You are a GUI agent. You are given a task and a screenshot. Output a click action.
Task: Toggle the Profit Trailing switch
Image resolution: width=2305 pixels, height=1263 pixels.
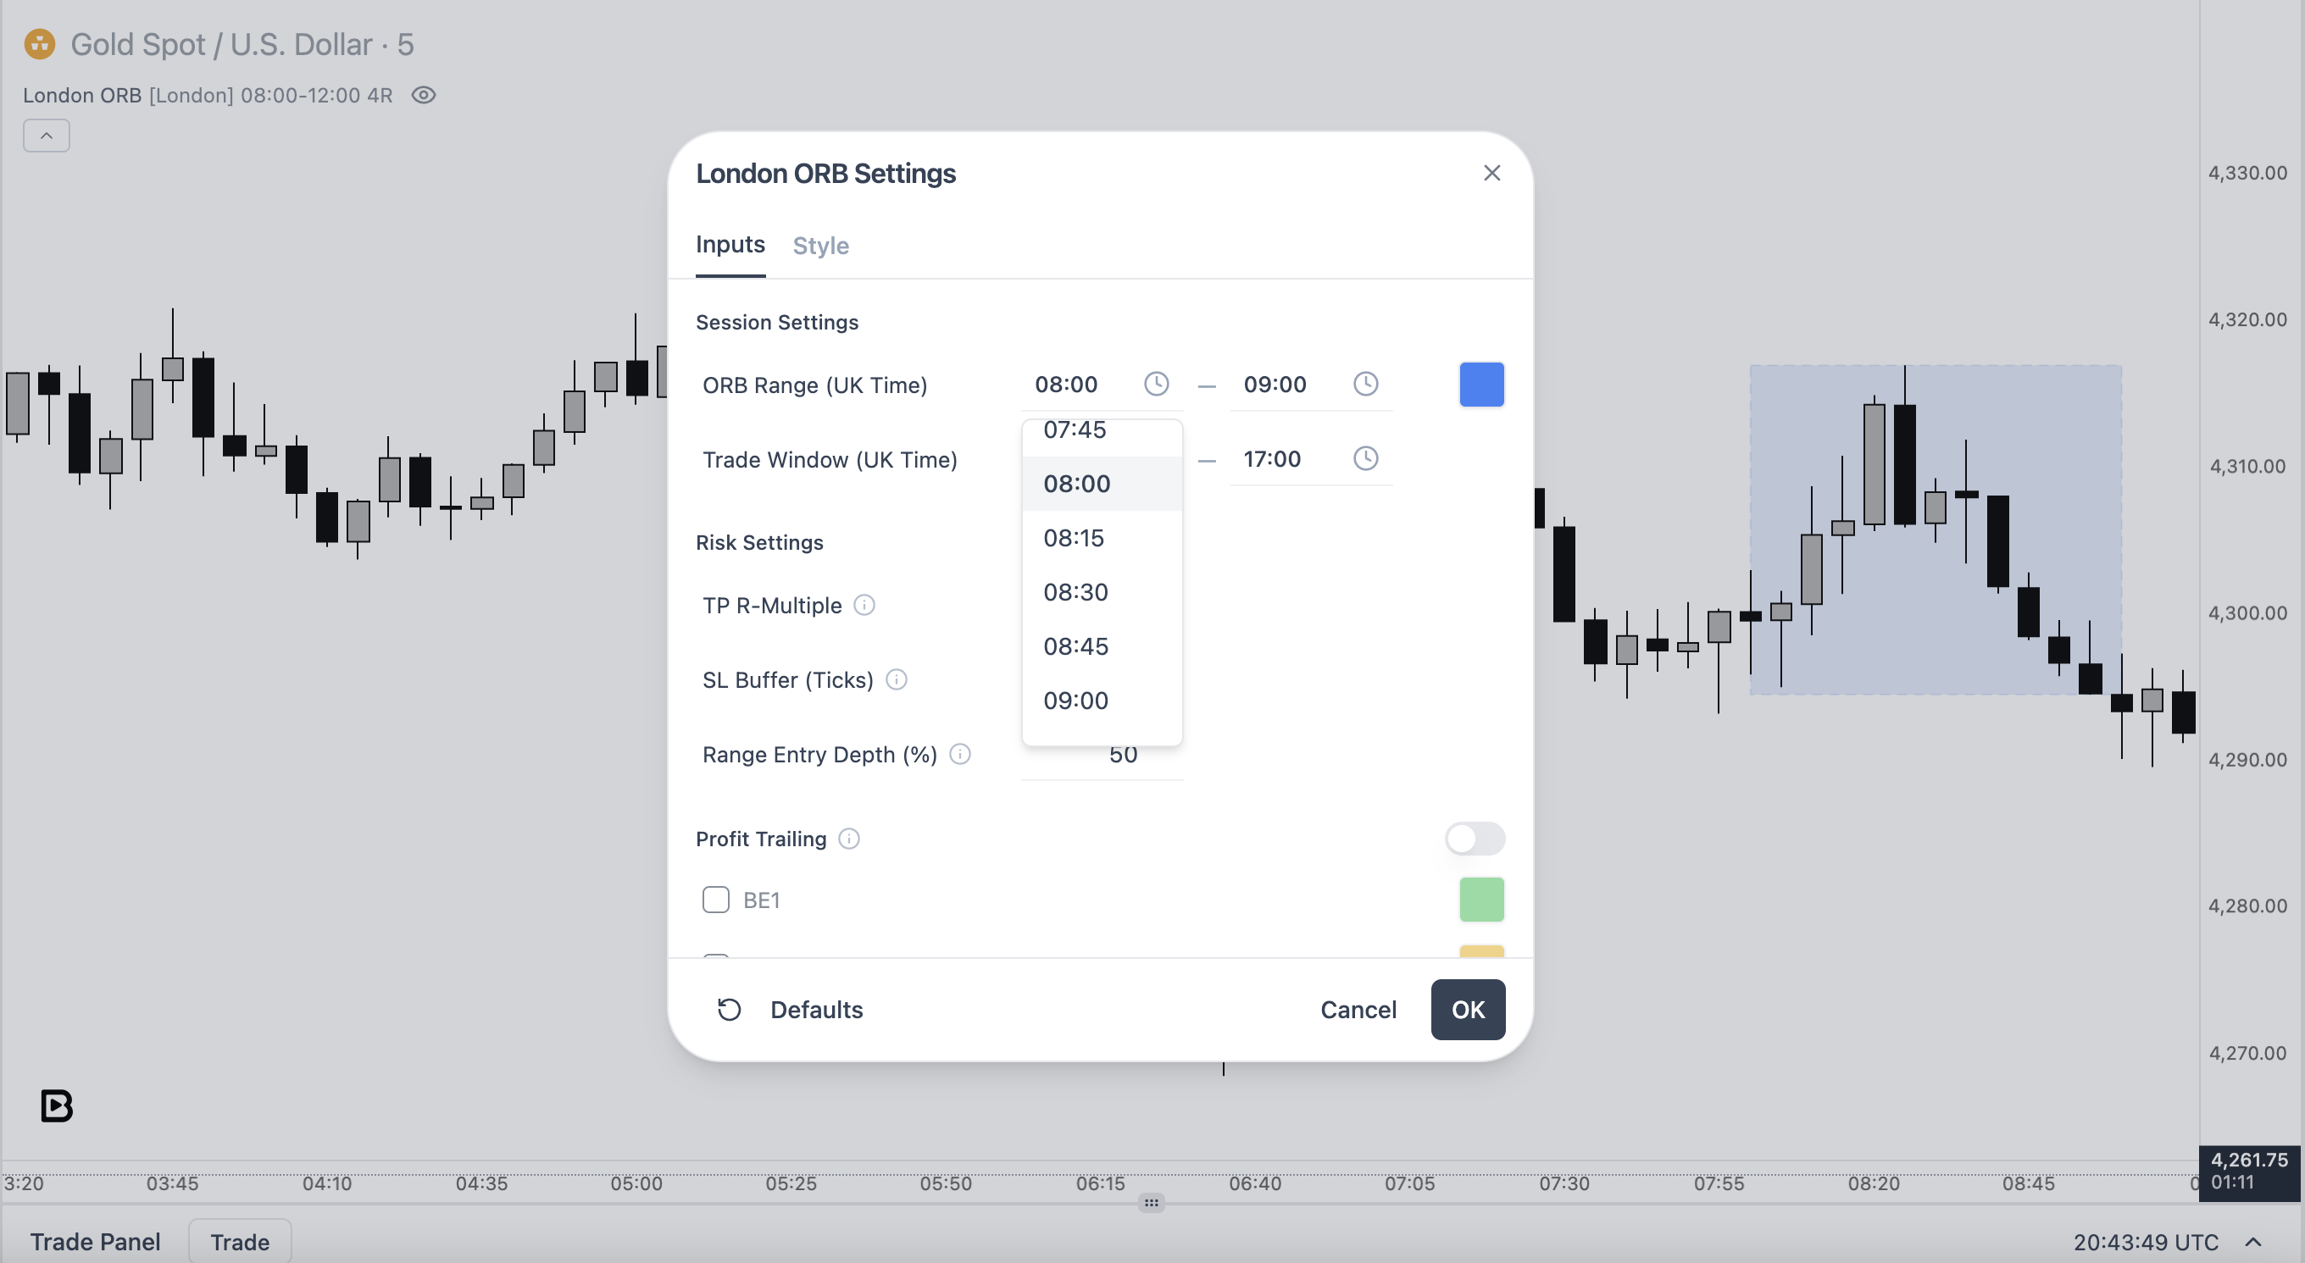tap(1475, 839)
